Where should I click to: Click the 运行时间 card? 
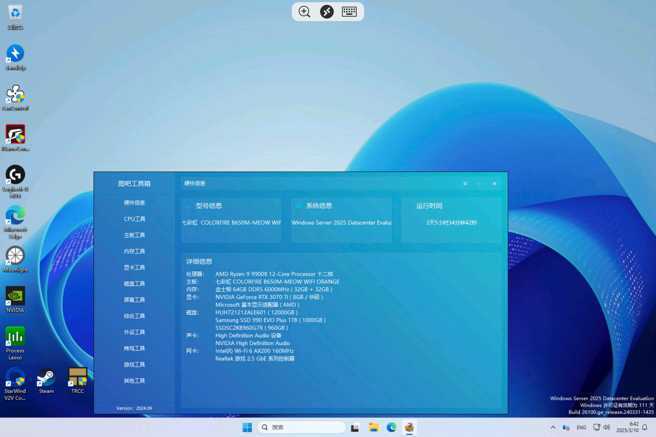451,220
